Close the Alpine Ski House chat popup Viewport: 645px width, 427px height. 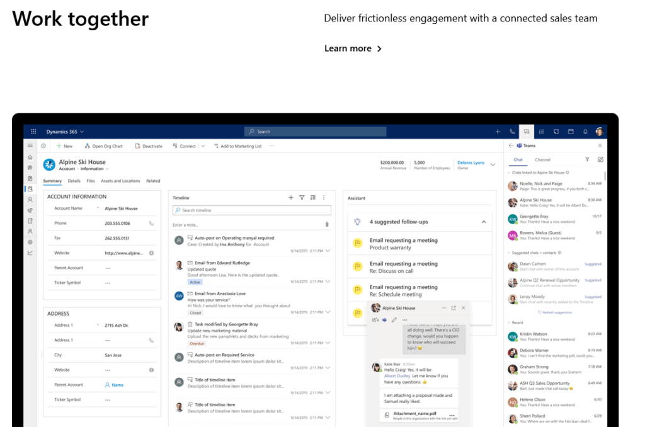click(464, 308)
